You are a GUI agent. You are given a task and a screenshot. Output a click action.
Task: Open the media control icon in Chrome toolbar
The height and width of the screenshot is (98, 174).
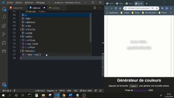coord(162,8)
